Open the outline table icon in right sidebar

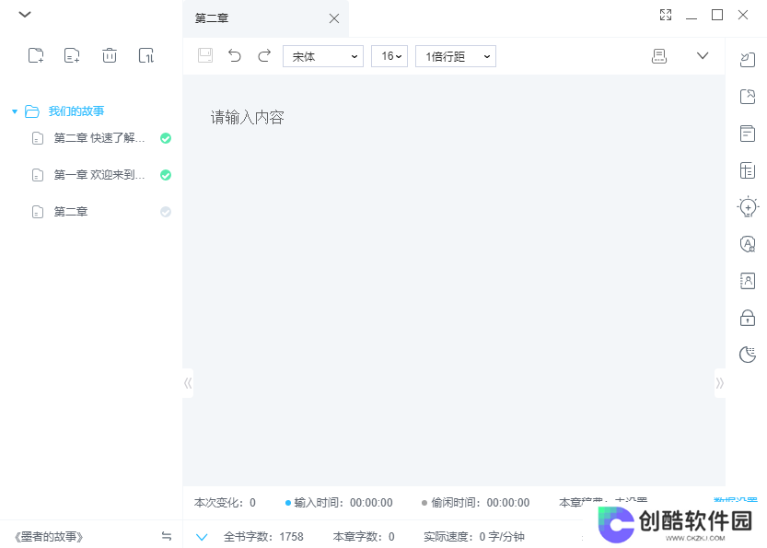pyautogui.click(x=748, y=170)
